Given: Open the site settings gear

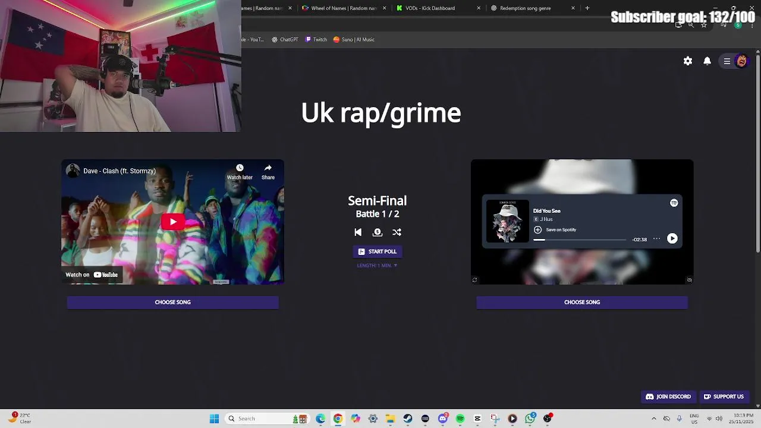Looking at the screenshot, I should (688, 61).
